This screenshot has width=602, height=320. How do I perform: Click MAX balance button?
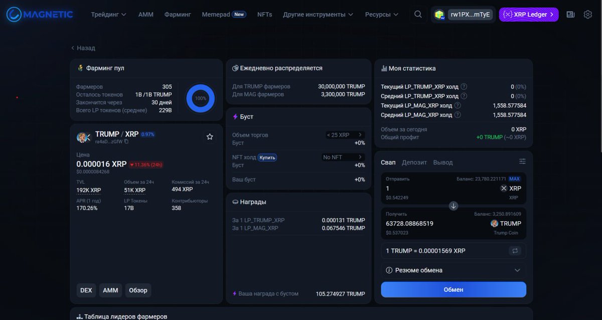[x=514, y=179]
